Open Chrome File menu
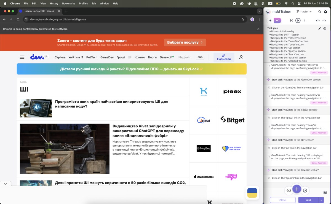 26,3
